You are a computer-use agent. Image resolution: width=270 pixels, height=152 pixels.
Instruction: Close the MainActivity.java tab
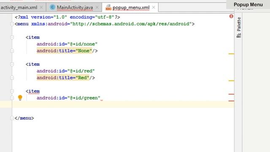coord(97,8)
